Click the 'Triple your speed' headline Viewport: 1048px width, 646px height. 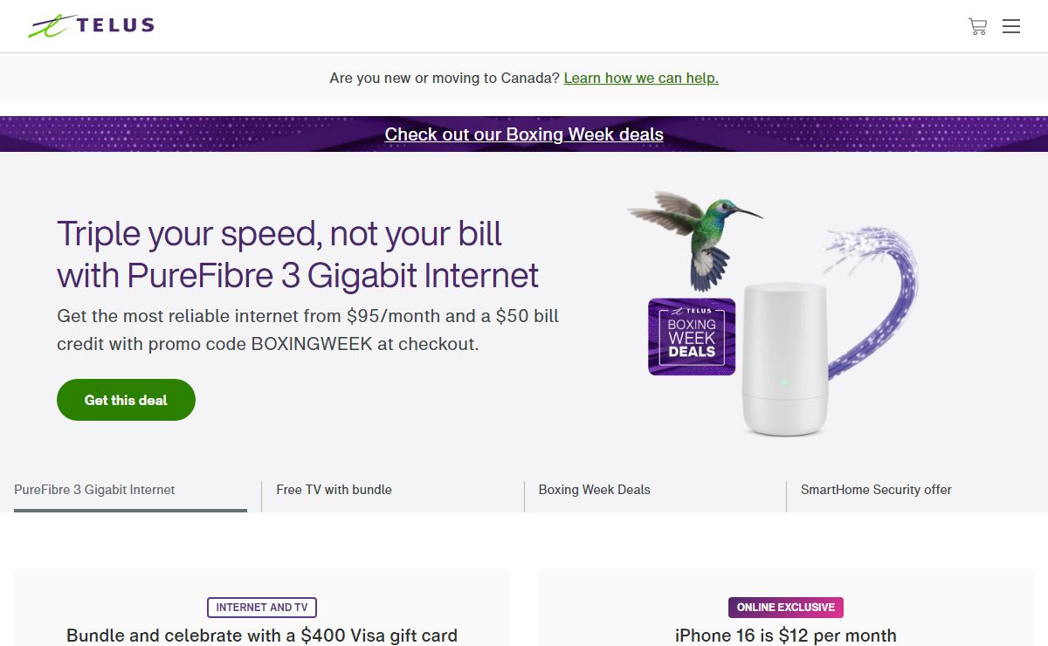298,254
